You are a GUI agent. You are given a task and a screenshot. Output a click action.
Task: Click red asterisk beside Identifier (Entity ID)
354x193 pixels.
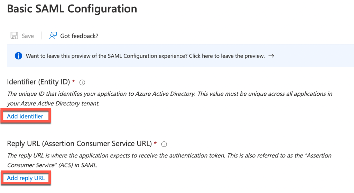coord(73,82)
